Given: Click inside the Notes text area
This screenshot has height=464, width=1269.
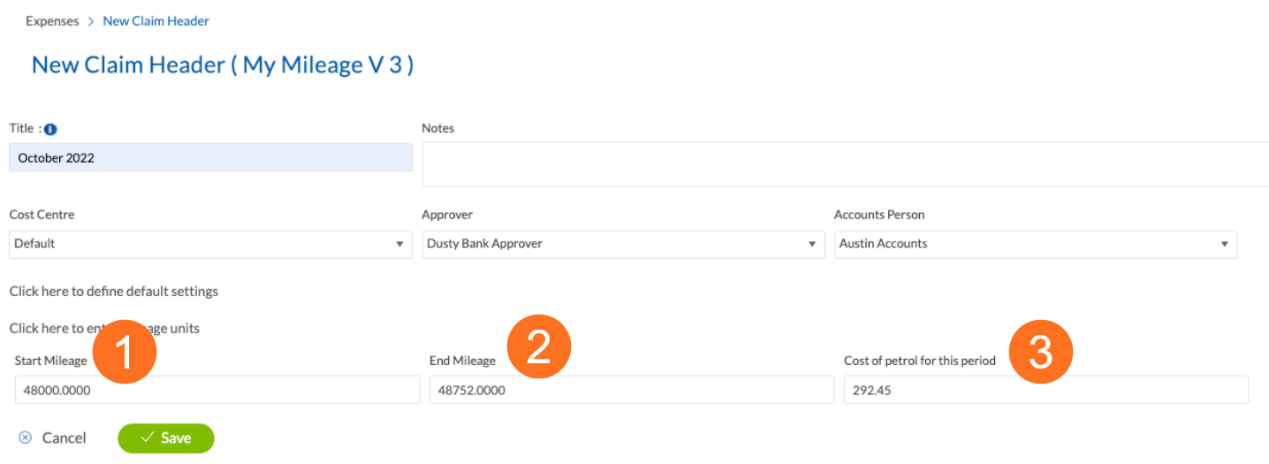Looking at the screenshot, I should pos(846,164).
